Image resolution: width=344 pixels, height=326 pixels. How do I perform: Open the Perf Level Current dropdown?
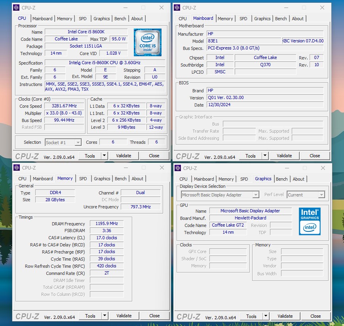point(321,195)
